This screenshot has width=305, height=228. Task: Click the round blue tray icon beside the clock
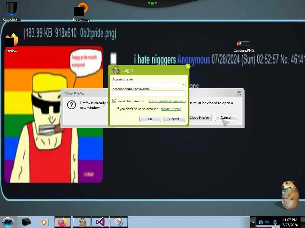275,222
